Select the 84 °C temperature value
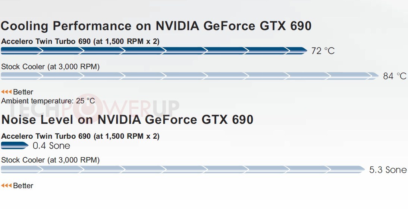Image resolution: width=408 pixels, height=209 pixels. point(395,76)
